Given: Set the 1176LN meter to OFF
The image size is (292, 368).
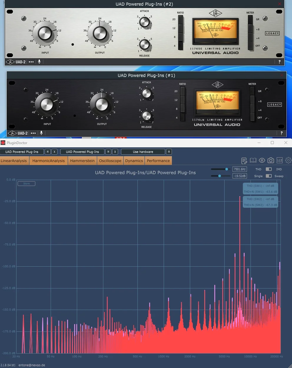Looking at the screenshot, I should (252, 117).
